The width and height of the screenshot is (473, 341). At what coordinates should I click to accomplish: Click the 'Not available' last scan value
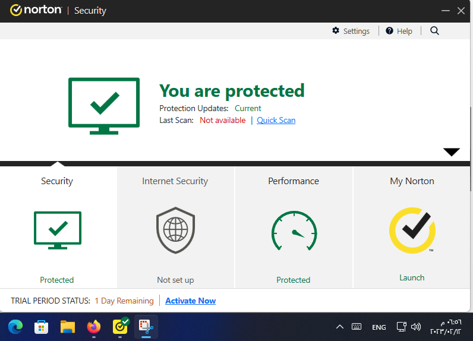click(223, 120)
